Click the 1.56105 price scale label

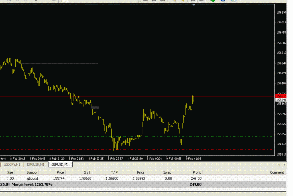[x=281, y=83]
